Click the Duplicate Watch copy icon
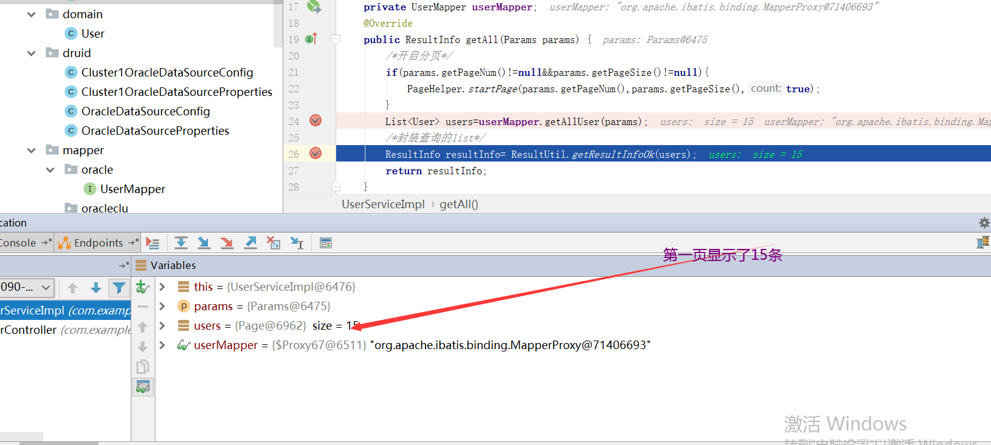 pos(142,367)
